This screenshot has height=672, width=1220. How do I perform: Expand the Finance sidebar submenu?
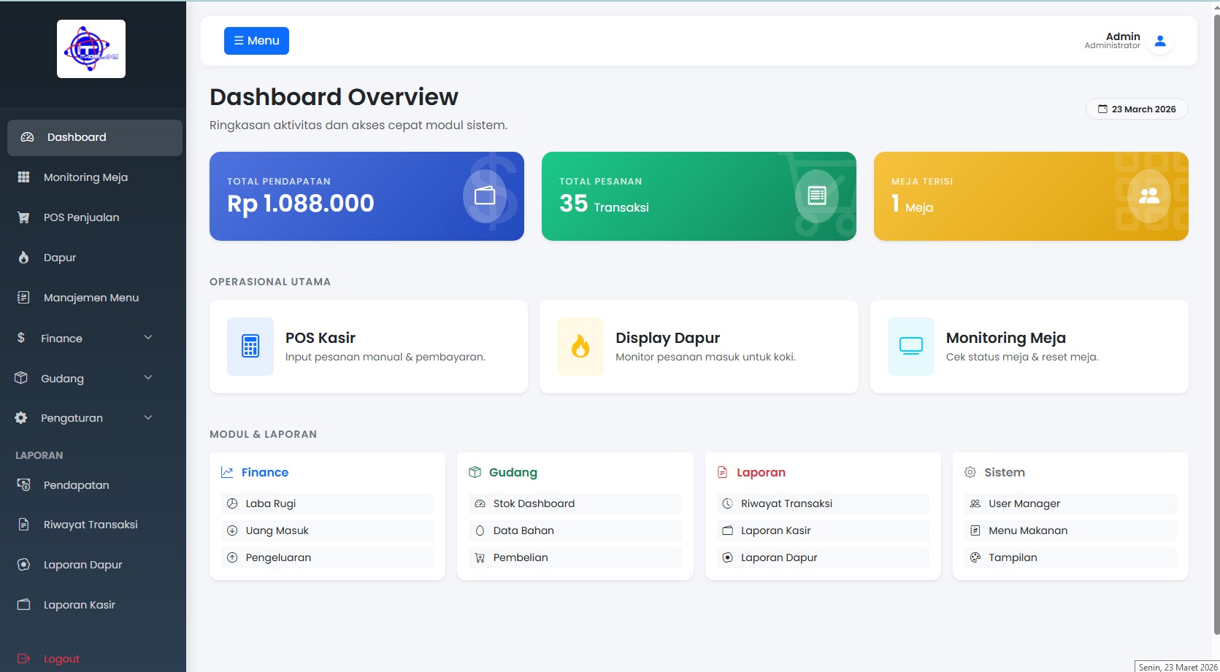pyautogui.click(x=95, y=339)
